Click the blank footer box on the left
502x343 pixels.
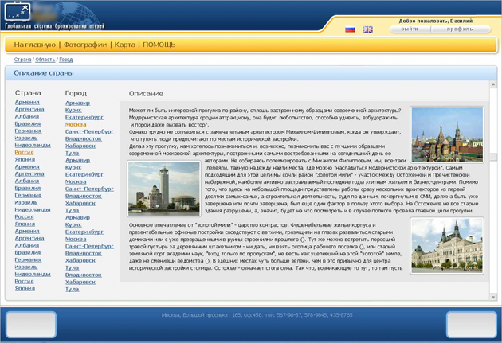31,325
